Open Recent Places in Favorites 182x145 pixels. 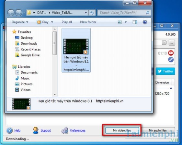click(31, 49)
